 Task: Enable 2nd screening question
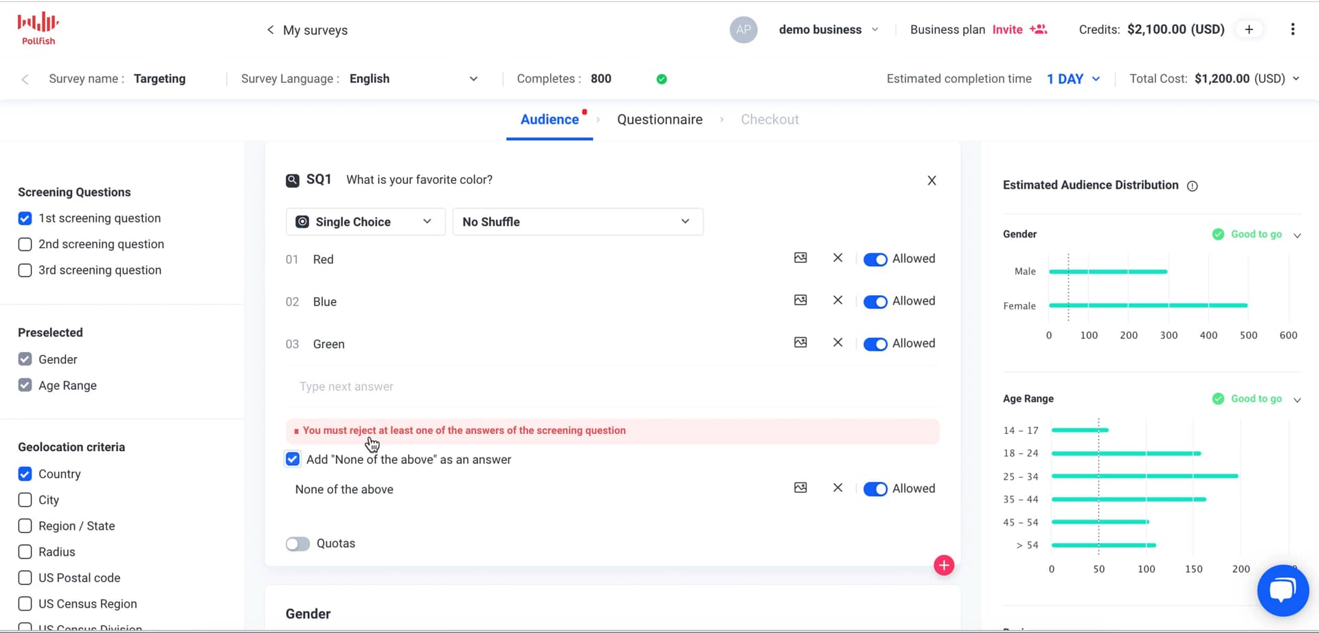coord(25,244)
